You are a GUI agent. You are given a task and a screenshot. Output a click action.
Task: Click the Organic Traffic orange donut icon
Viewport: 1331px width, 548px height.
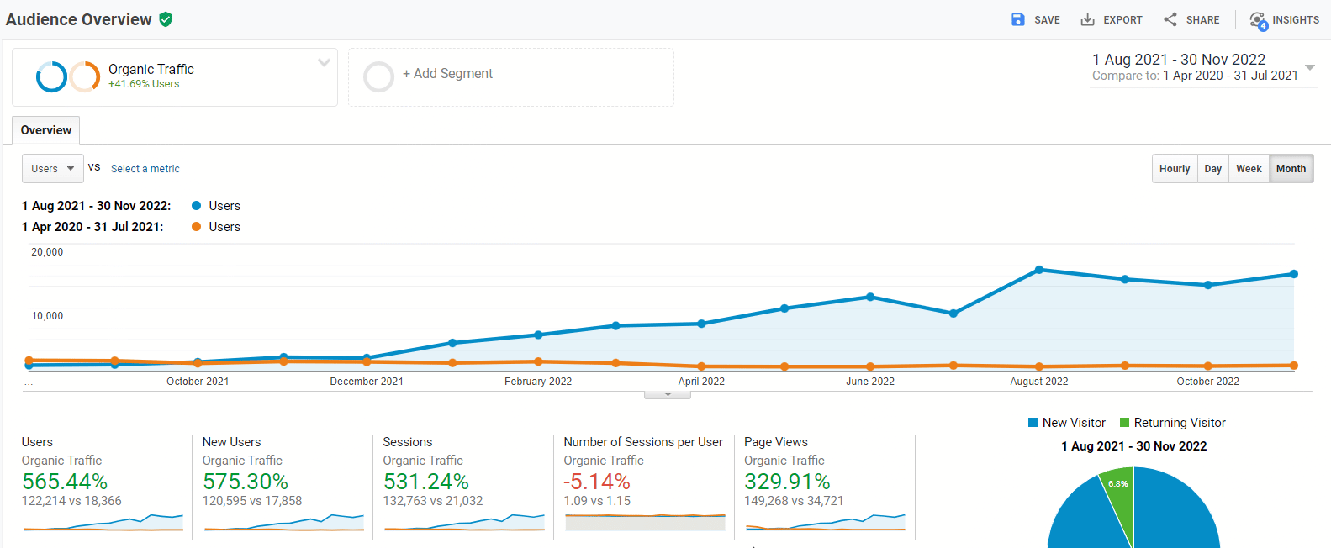(84, 76)
